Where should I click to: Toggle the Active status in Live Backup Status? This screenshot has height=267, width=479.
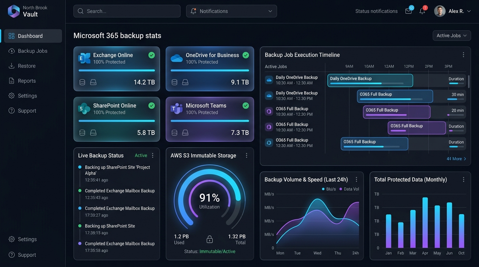(x=141, y=155)
